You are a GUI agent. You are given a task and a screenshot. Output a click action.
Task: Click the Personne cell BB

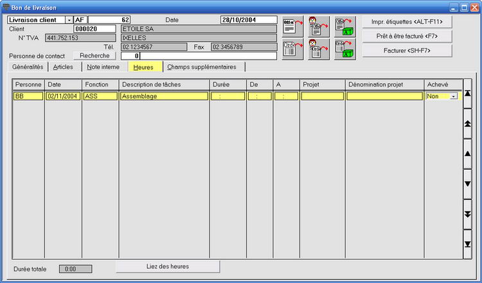(28, 96)
